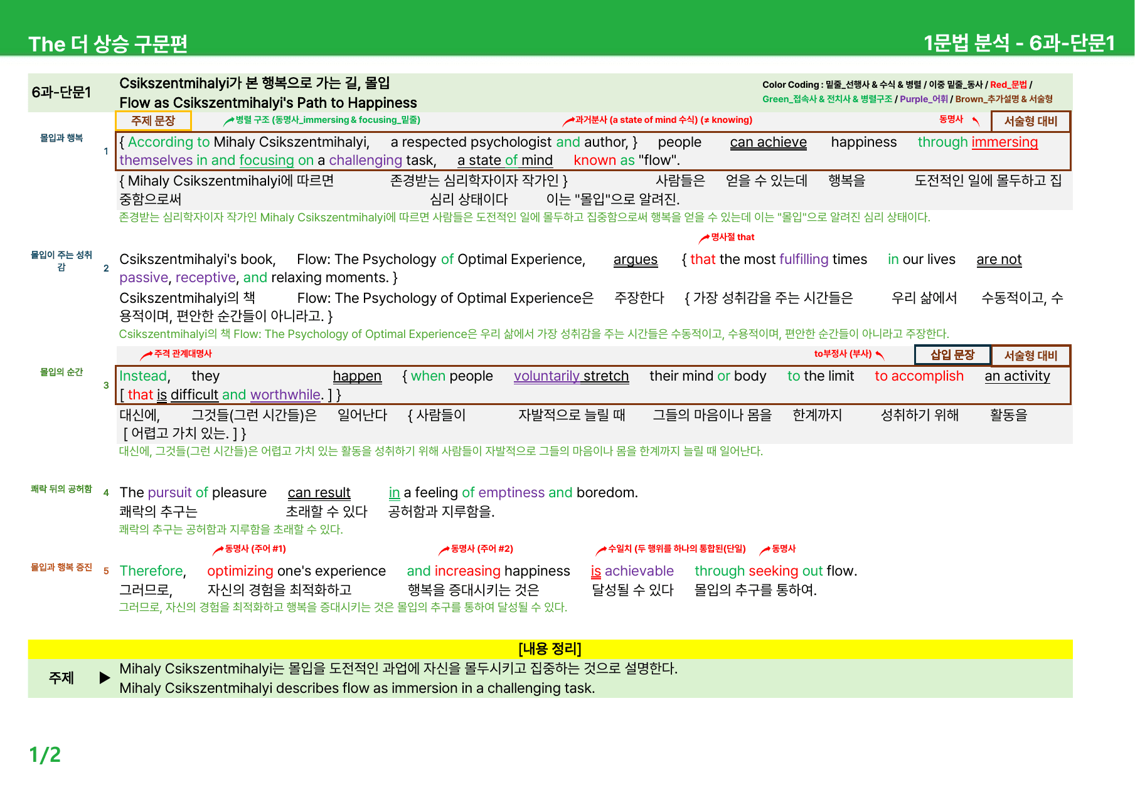Click the phrase 'through seeking out'
The image size is (1135, 802).
point(759,571)
